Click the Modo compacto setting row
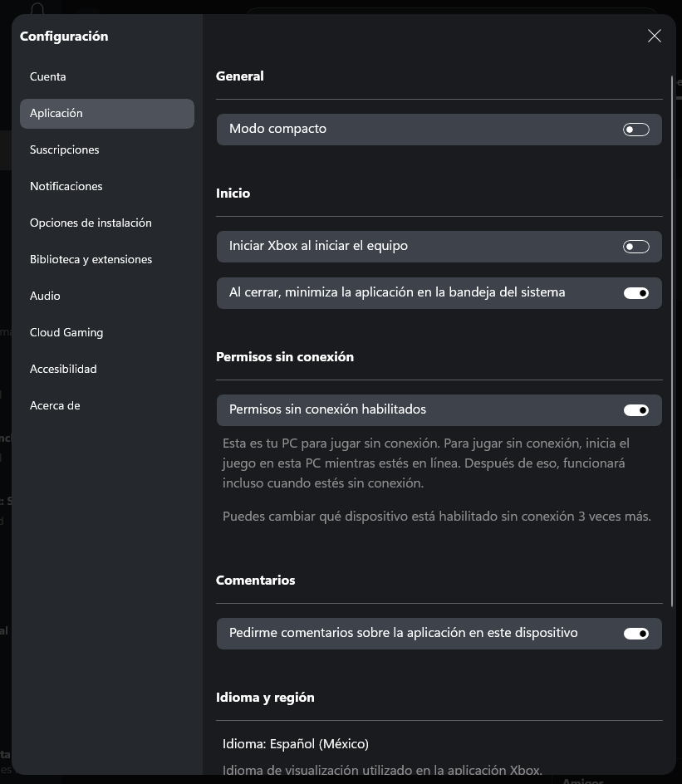Viewport: 682px width, 784px height. pos(415,130)
